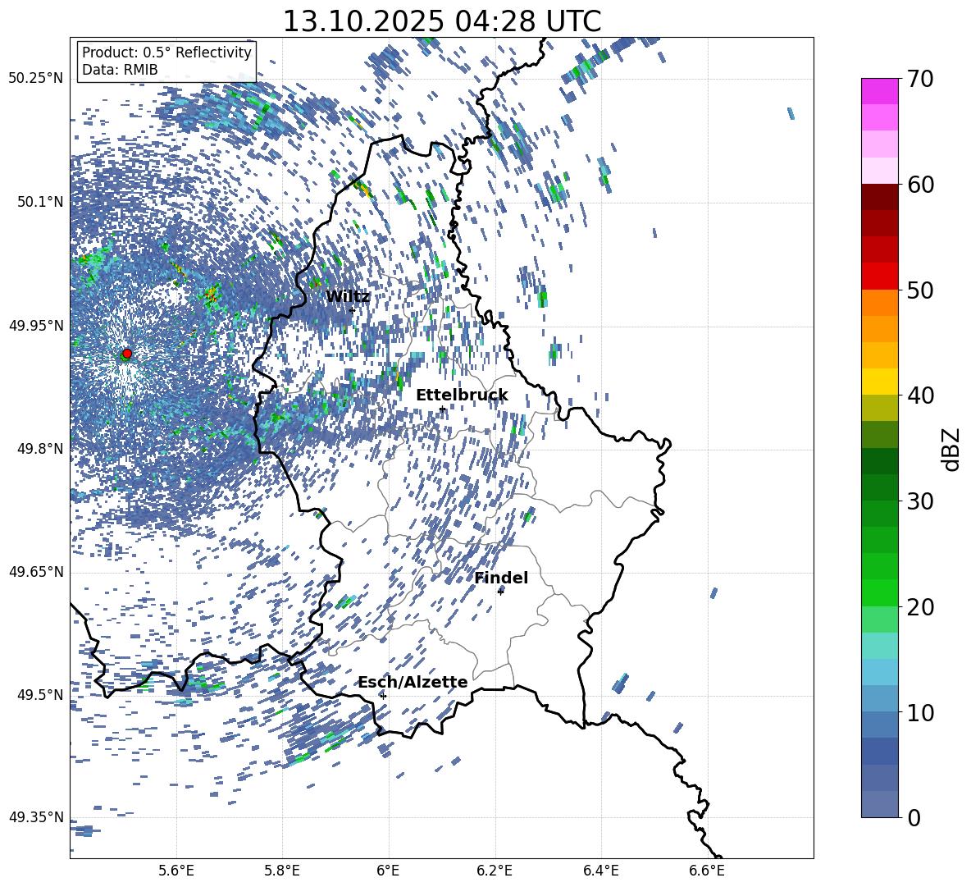Image resolution: width=971 pixels, height=887 pixels.
Task: Pick the bright red colorbar segment below 50
Action: coord(879,277)
